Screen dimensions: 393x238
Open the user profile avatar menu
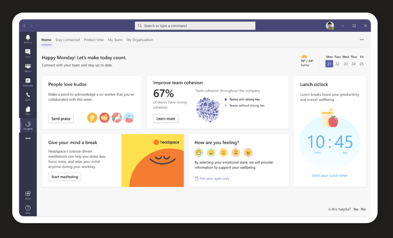[329, 26]
